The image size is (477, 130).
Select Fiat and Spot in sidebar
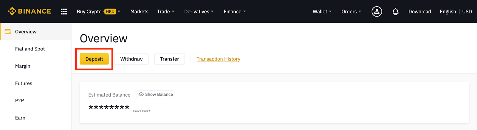(30, 49)
